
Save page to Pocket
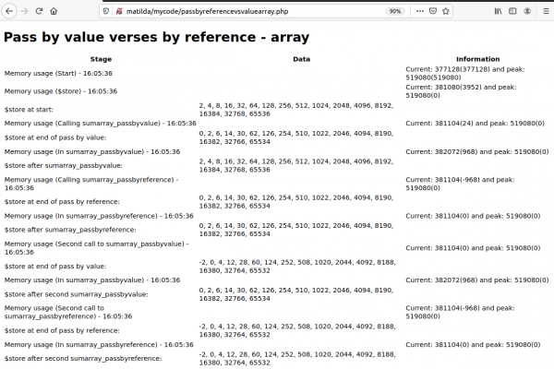(433, 11)
